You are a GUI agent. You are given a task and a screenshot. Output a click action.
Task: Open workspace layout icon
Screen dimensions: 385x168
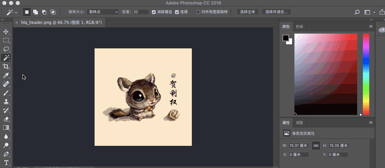pyautogui.click(x=367, y=12)
